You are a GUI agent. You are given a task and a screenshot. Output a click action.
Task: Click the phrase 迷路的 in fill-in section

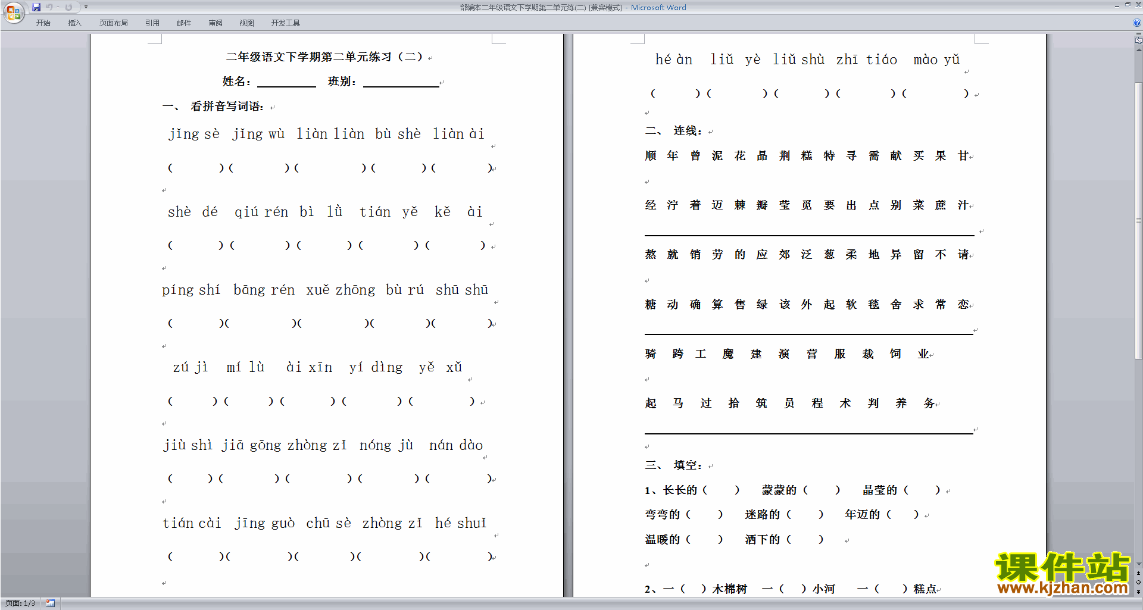[763, 515]
